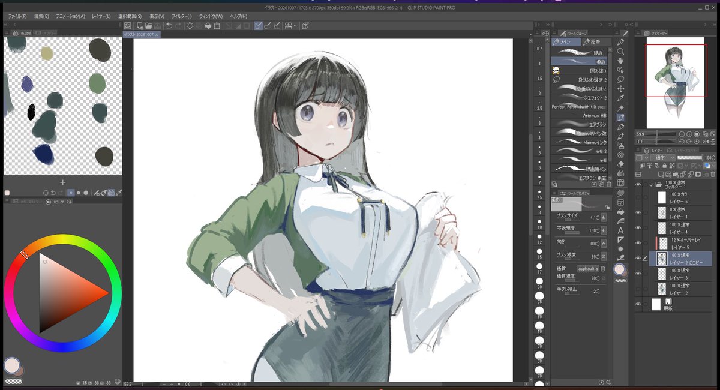Select the Text tool
The height and width of the screenshot is (390, 720).
tap(621, 230)
